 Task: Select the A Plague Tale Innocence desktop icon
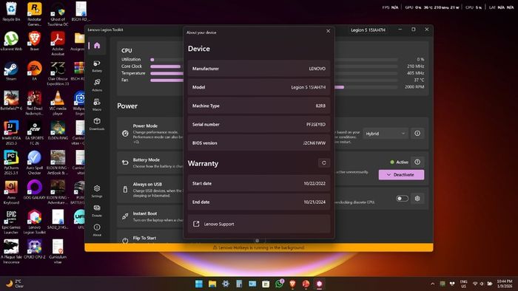[x=11, y=251]
